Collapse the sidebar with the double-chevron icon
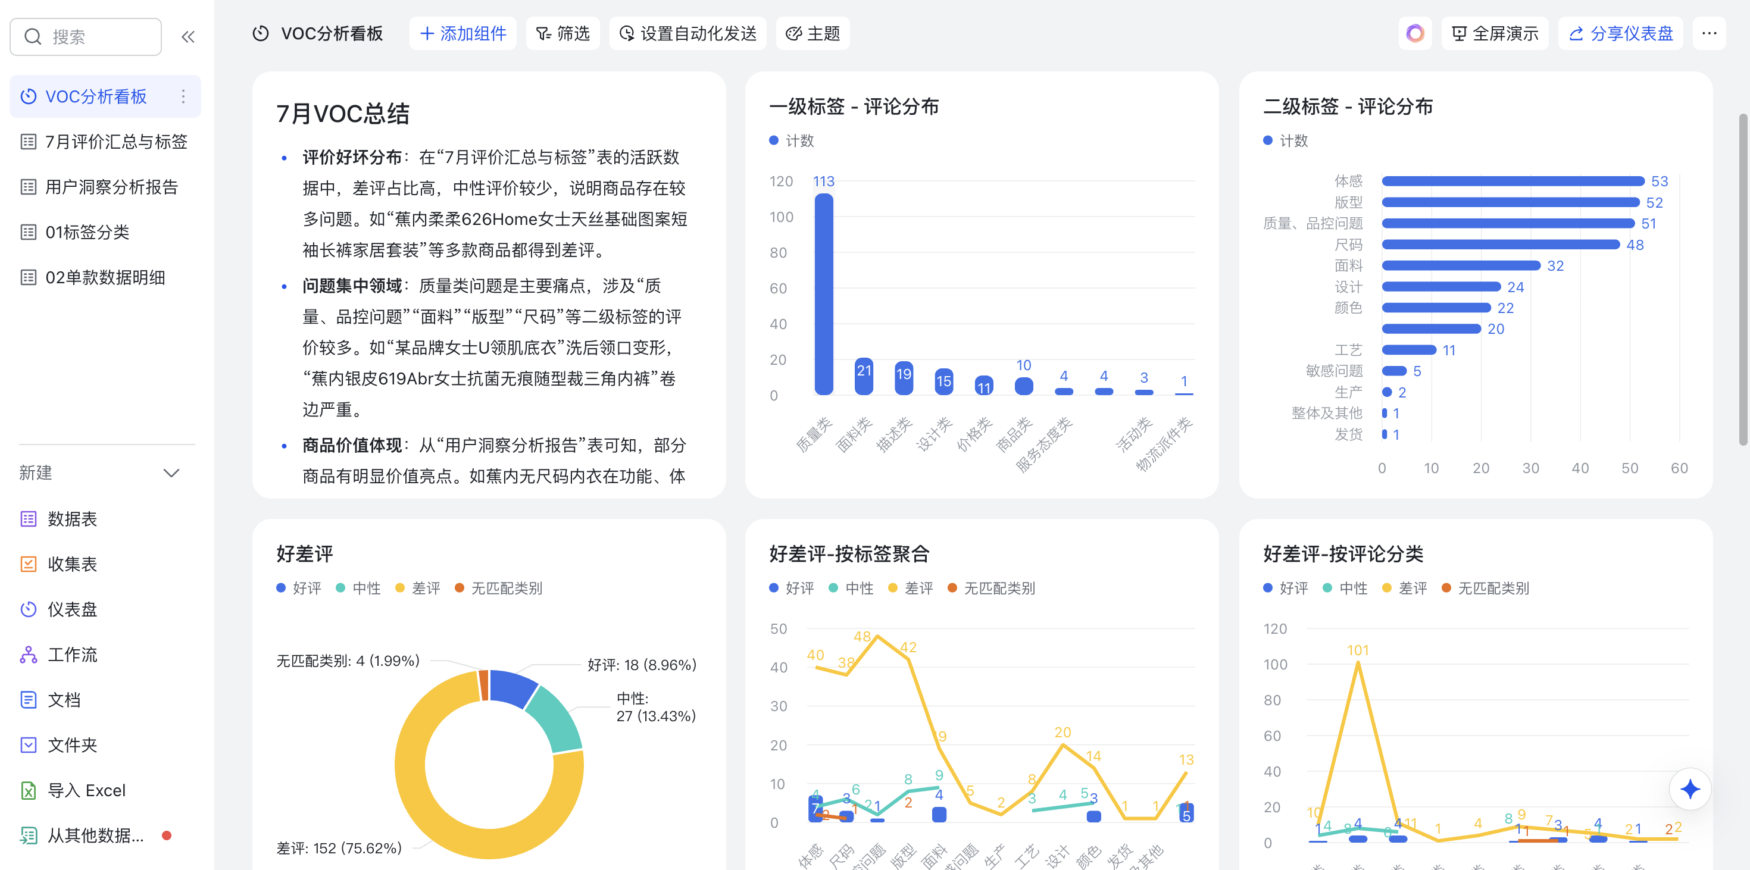The image size is (1750, 870). tap(188, 37)
